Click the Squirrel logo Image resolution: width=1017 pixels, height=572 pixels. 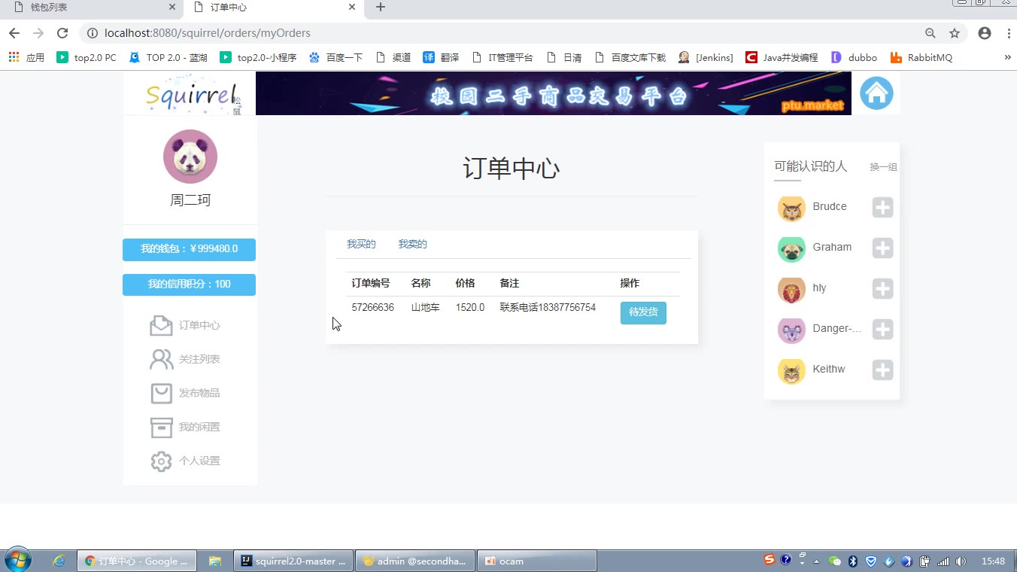coord(193,94)
